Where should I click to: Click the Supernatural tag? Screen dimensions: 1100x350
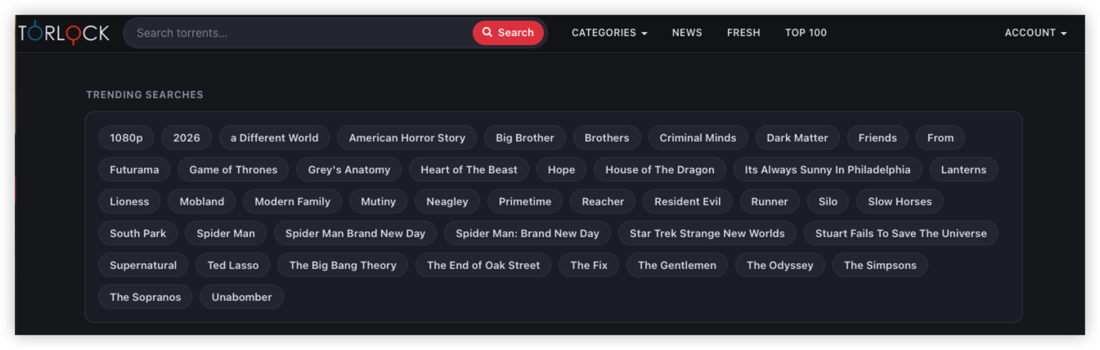[x=143, y=265]
